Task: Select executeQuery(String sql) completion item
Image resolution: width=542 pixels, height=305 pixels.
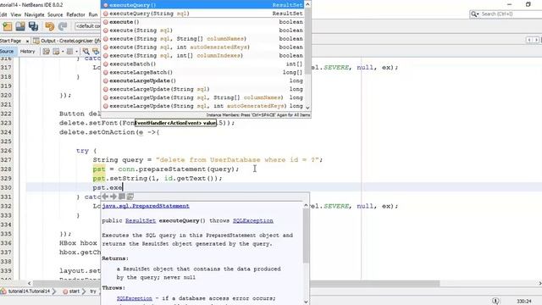Action: pyautogui.click(x=203, y=14)
